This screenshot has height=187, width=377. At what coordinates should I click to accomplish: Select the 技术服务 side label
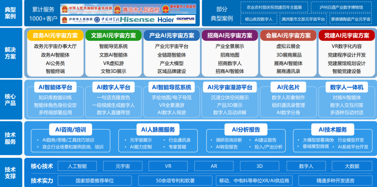[x=10, y=138]
